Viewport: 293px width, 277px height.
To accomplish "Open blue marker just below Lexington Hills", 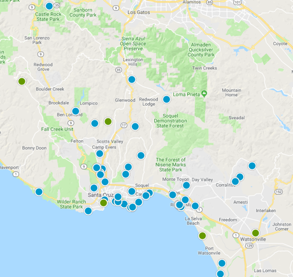I will (132, 80).
